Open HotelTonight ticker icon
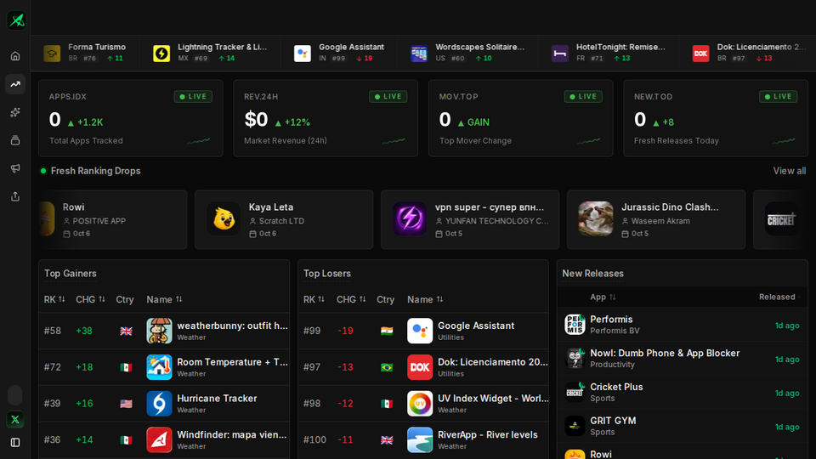816x459 pixels. tap(560, 53)
